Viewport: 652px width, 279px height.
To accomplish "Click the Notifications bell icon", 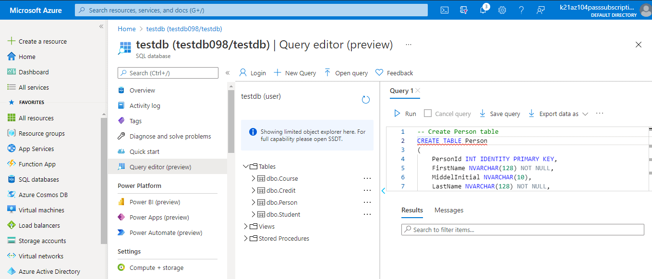I will [x=483, y=10].
